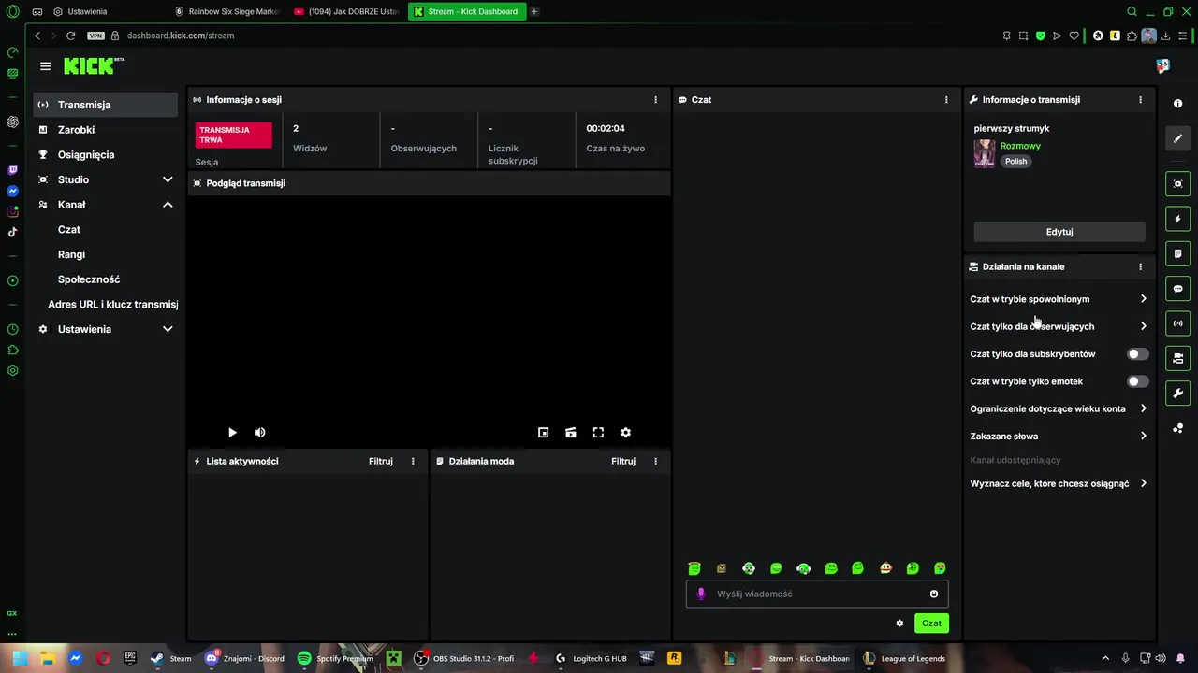
Task: Insert the first green emote above chat box
Action: [x=694, y=568]
